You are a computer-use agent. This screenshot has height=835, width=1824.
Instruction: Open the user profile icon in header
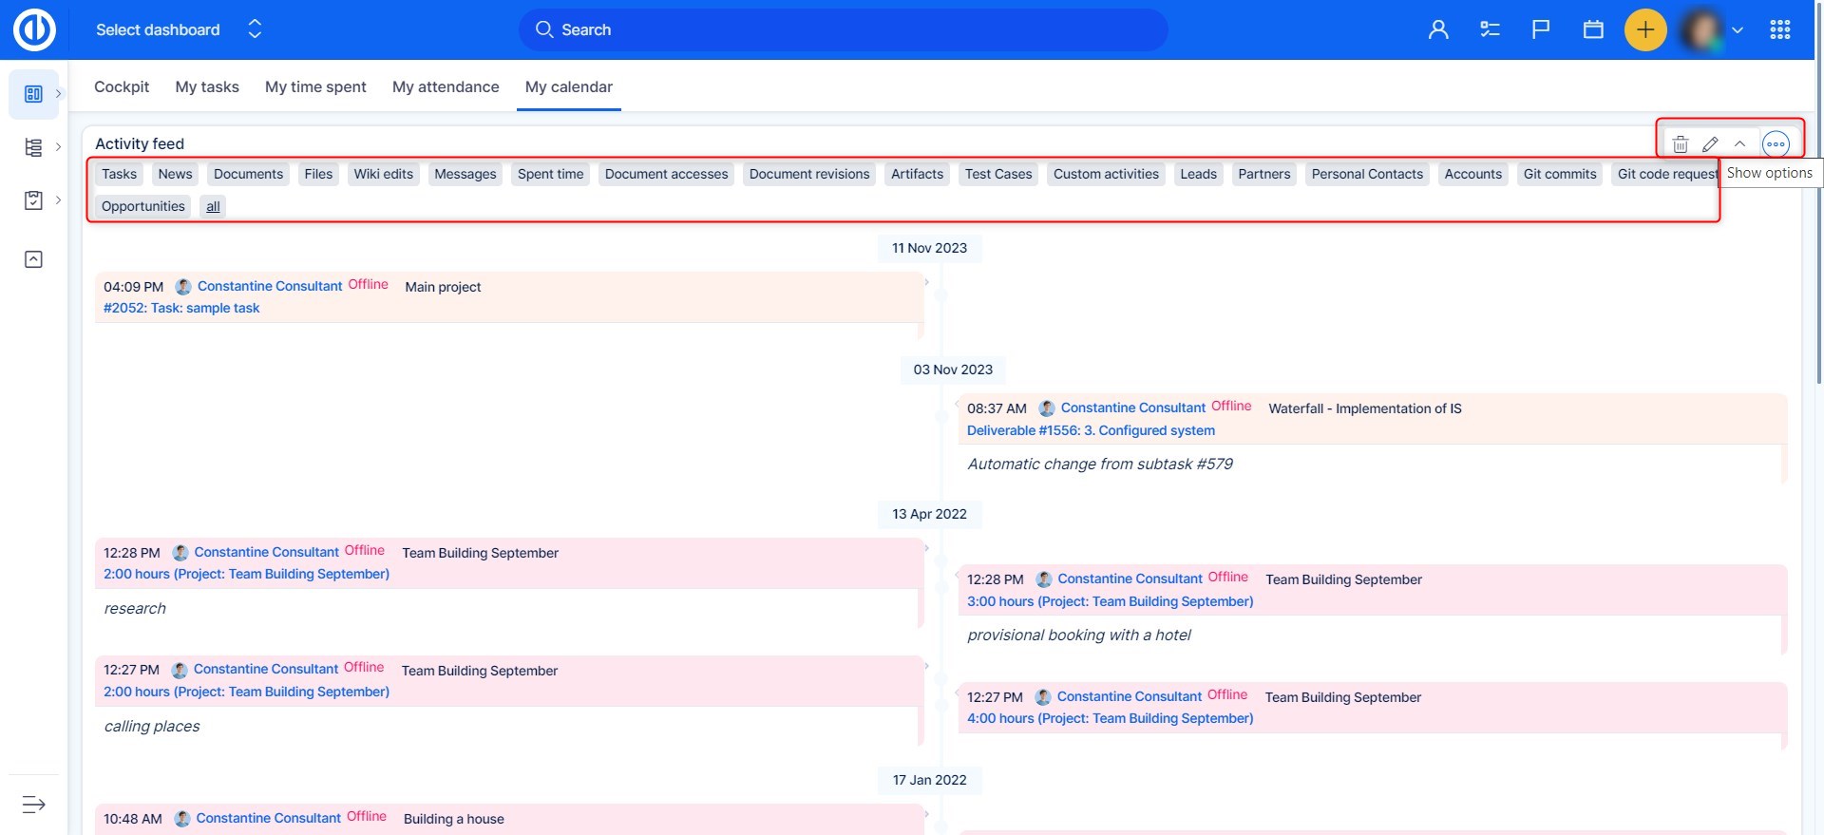point(1438,30)
